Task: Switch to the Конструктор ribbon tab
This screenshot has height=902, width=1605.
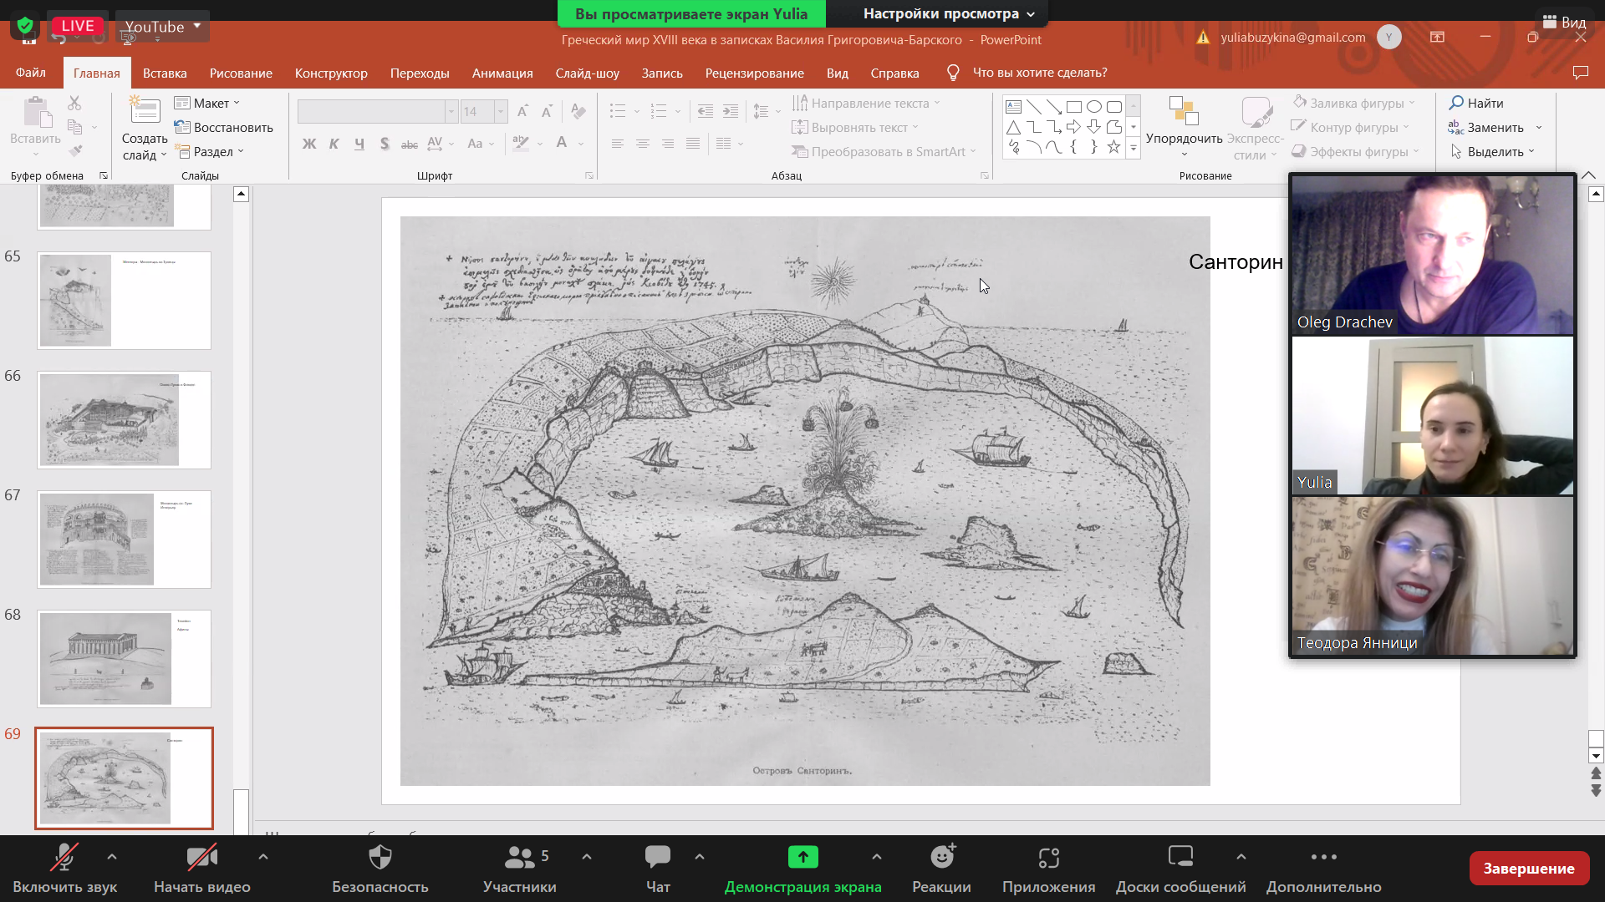Action: pyautogui.click(x=331, y=73)
